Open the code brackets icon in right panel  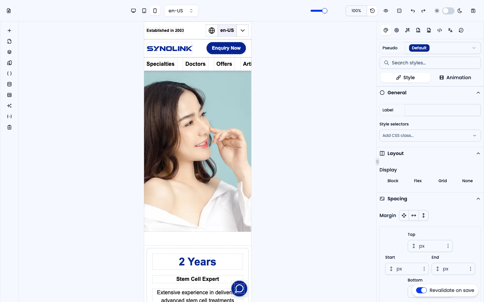click(x=440, y=30)
